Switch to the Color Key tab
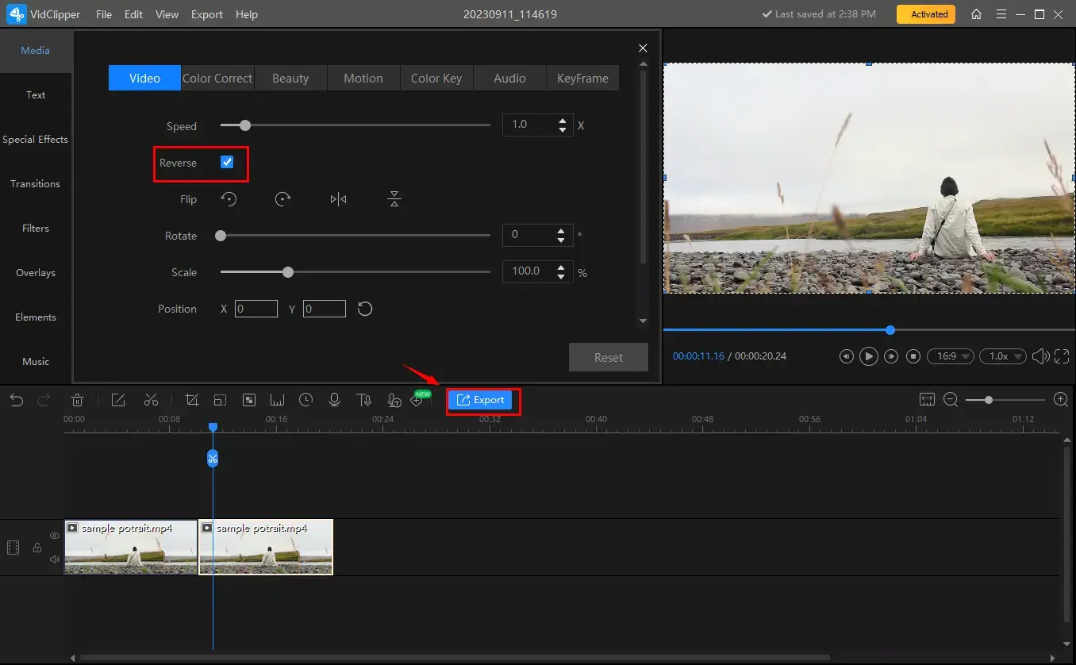 pos(436,78)
